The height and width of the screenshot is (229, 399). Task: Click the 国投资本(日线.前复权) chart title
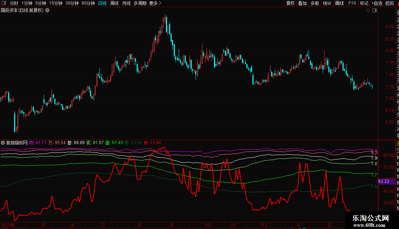tap(22, 11)
